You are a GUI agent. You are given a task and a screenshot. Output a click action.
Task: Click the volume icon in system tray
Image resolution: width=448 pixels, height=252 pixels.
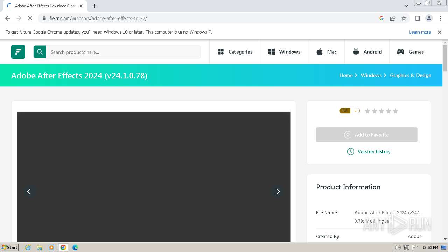pyautogui.click(x=398, y=247)
